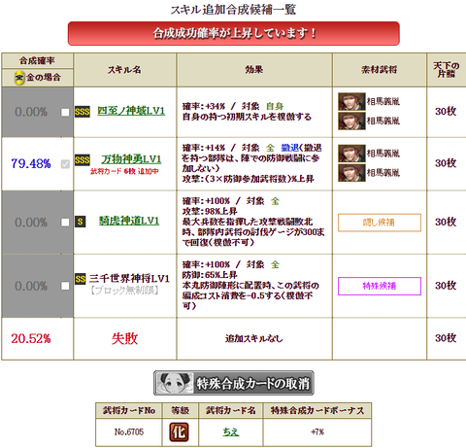Click the S rank icon for 騎虎神道
Image resolution: width=466 pixels, height=448 pixels.
tap(80, 222)
